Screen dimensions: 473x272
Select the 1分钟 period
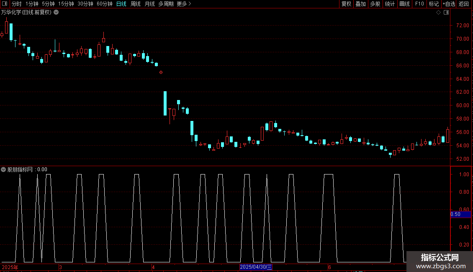(32, 4)
